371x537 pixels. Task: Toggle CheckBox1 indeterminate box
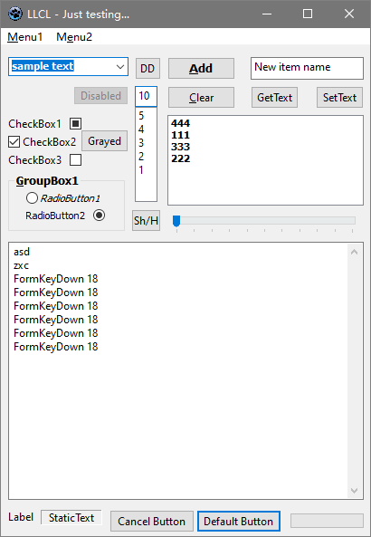point(75,124)
